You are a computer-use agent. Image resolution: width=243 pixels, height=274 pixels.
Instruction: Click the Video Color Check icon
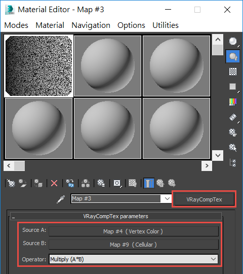tap(233, 102)
